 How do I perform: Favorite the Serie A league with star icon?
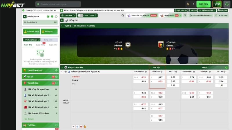click(66, 72)
